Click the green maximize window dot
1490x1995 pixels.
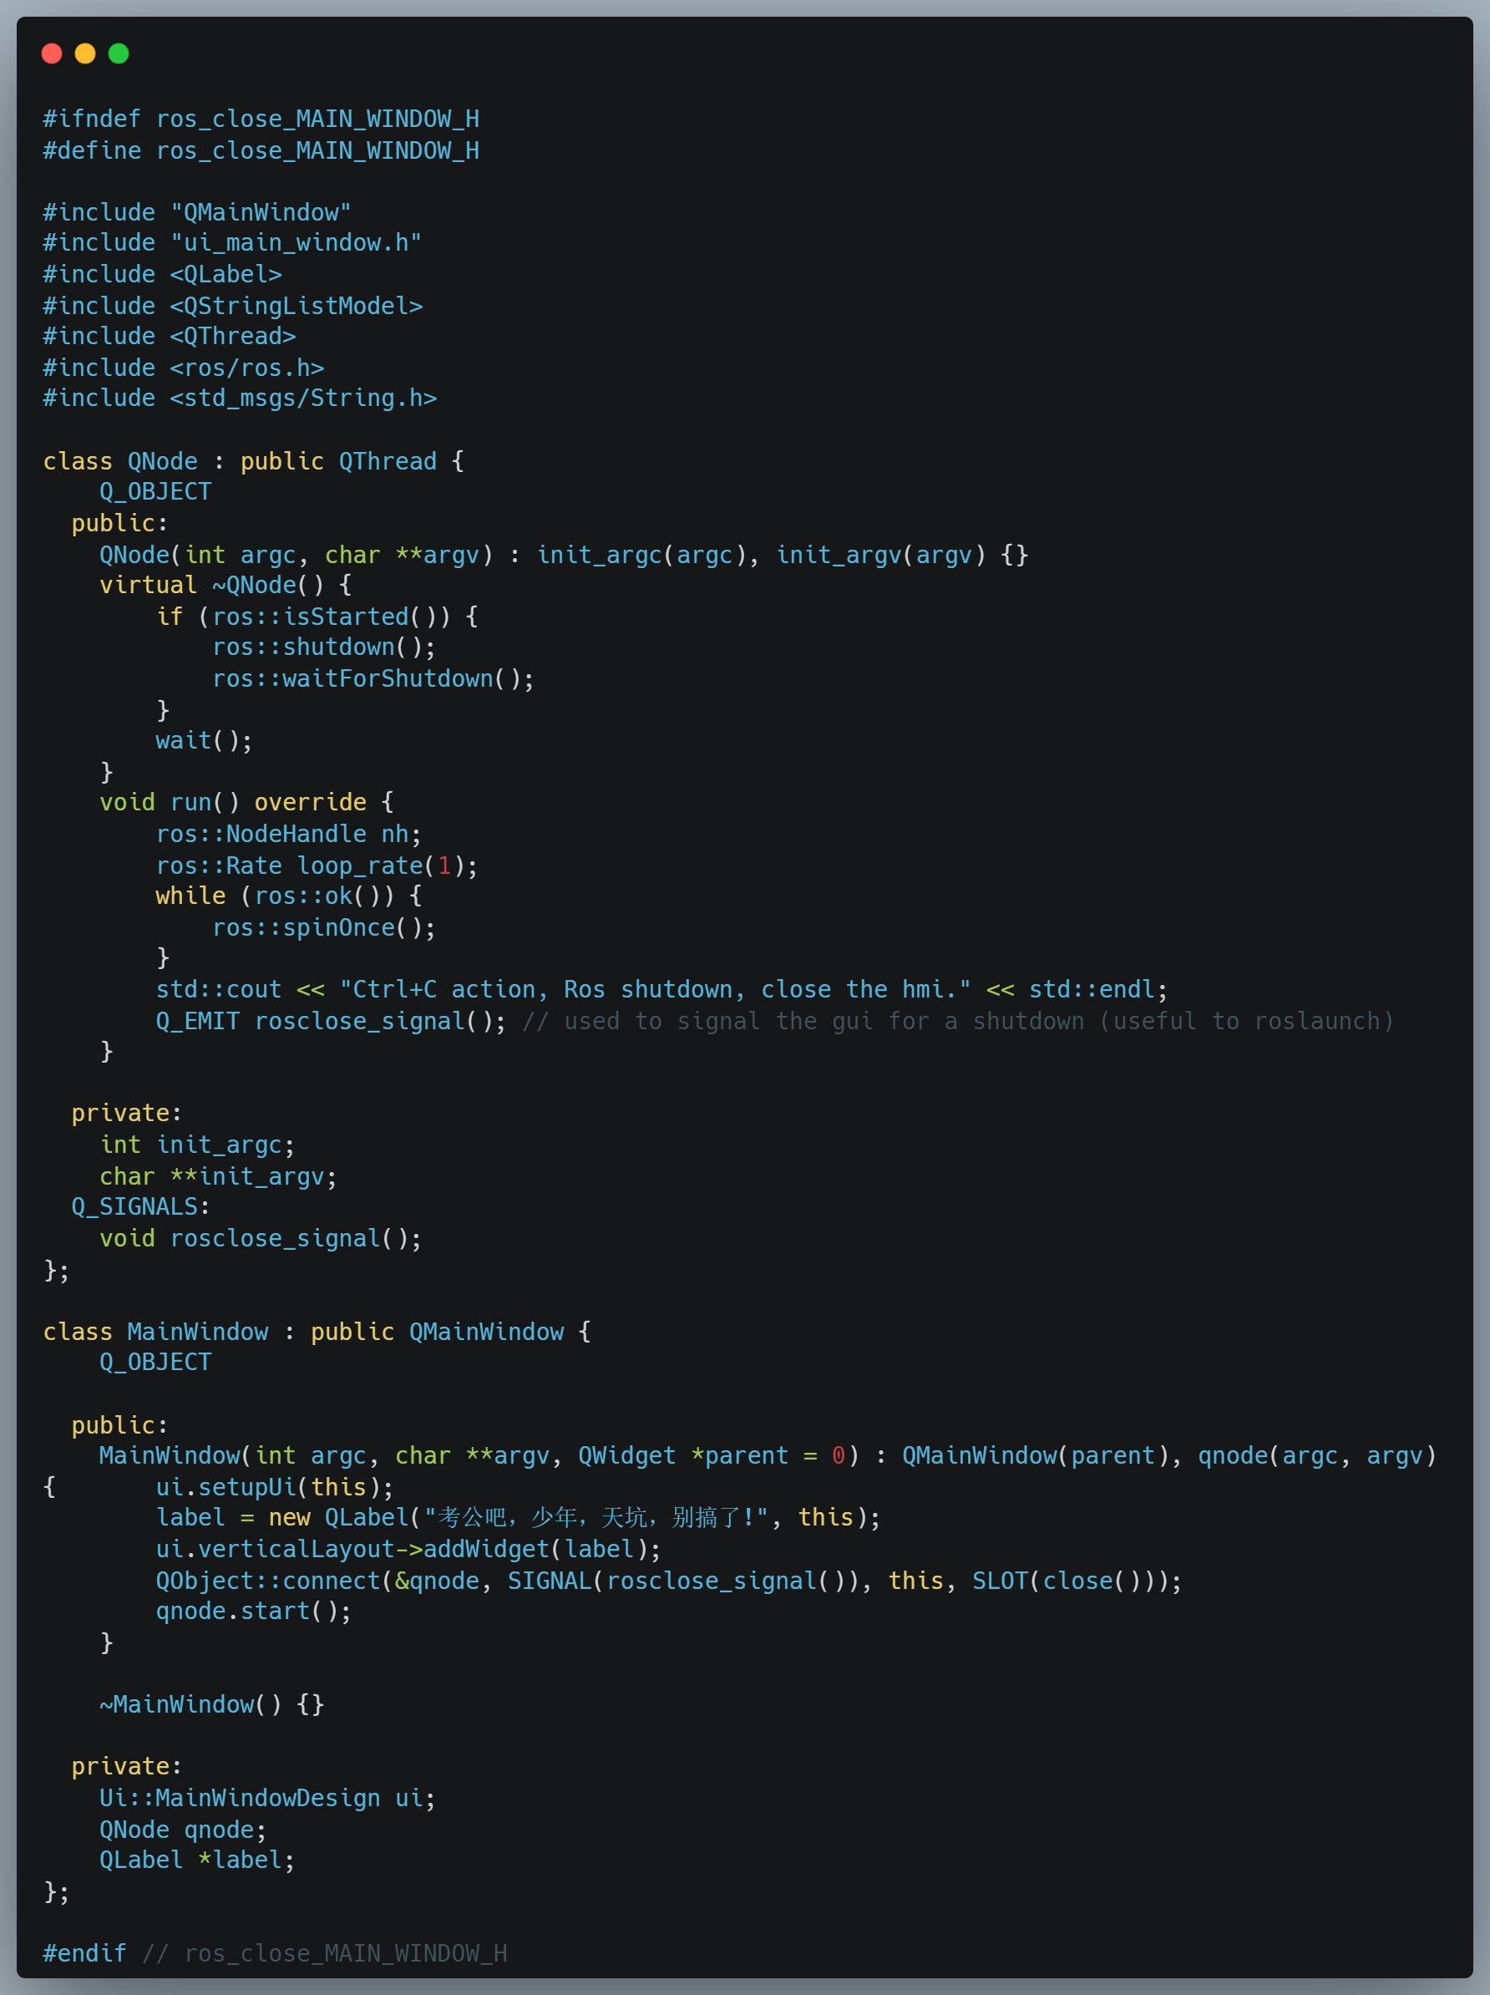point(119,54)
